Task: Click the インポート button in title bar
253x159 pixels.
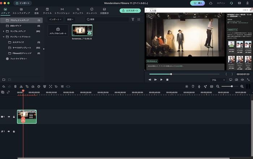Action: [x=22, y=3]
